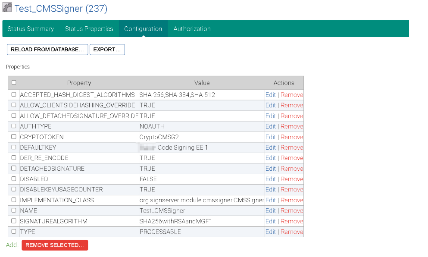Tick the DISABLEKEYUSAGECOUNTER row checkbox

click(14, 189)
